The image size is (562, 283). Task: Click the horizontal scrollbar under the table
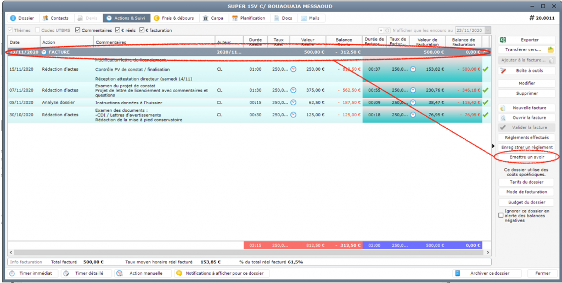click(x=220, y=253)
